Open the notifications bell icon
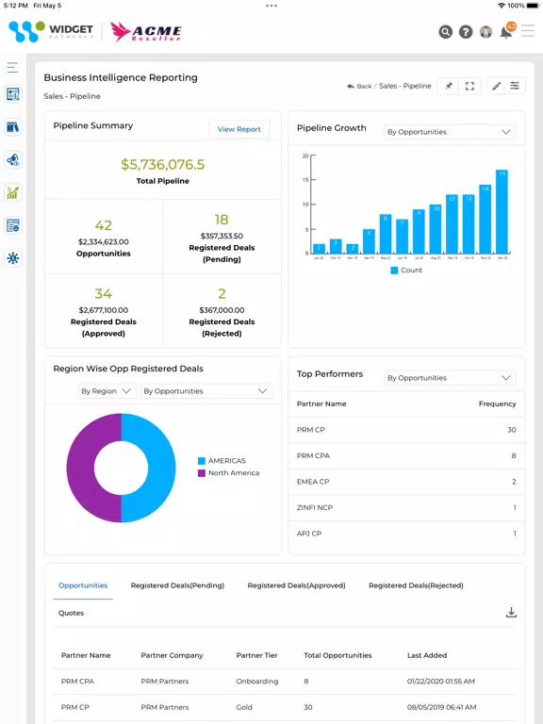The width and height of the screenshot is (543, 724). coord(507,31)
